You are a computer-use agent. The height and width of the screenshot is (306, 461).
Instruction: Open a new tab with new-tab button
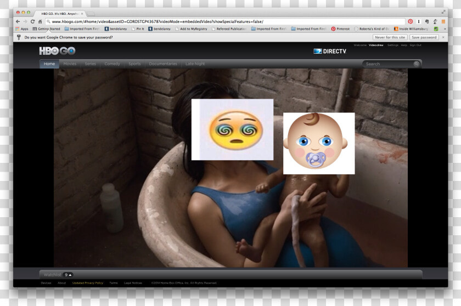(91, 14)
